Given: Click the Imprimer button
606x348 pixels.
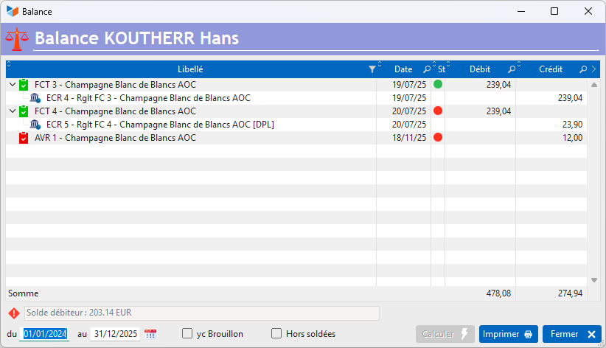Looking at the screenshot, I should coord(509,334).
